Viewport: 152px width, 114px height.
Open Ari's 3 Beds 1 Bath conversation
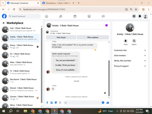click(x=20, y=55)
